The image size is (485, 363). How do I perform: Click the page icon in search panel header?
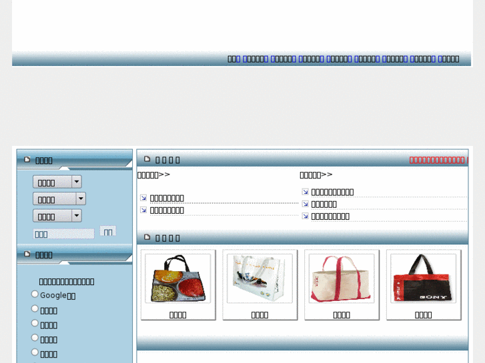[x=27, y=159]
